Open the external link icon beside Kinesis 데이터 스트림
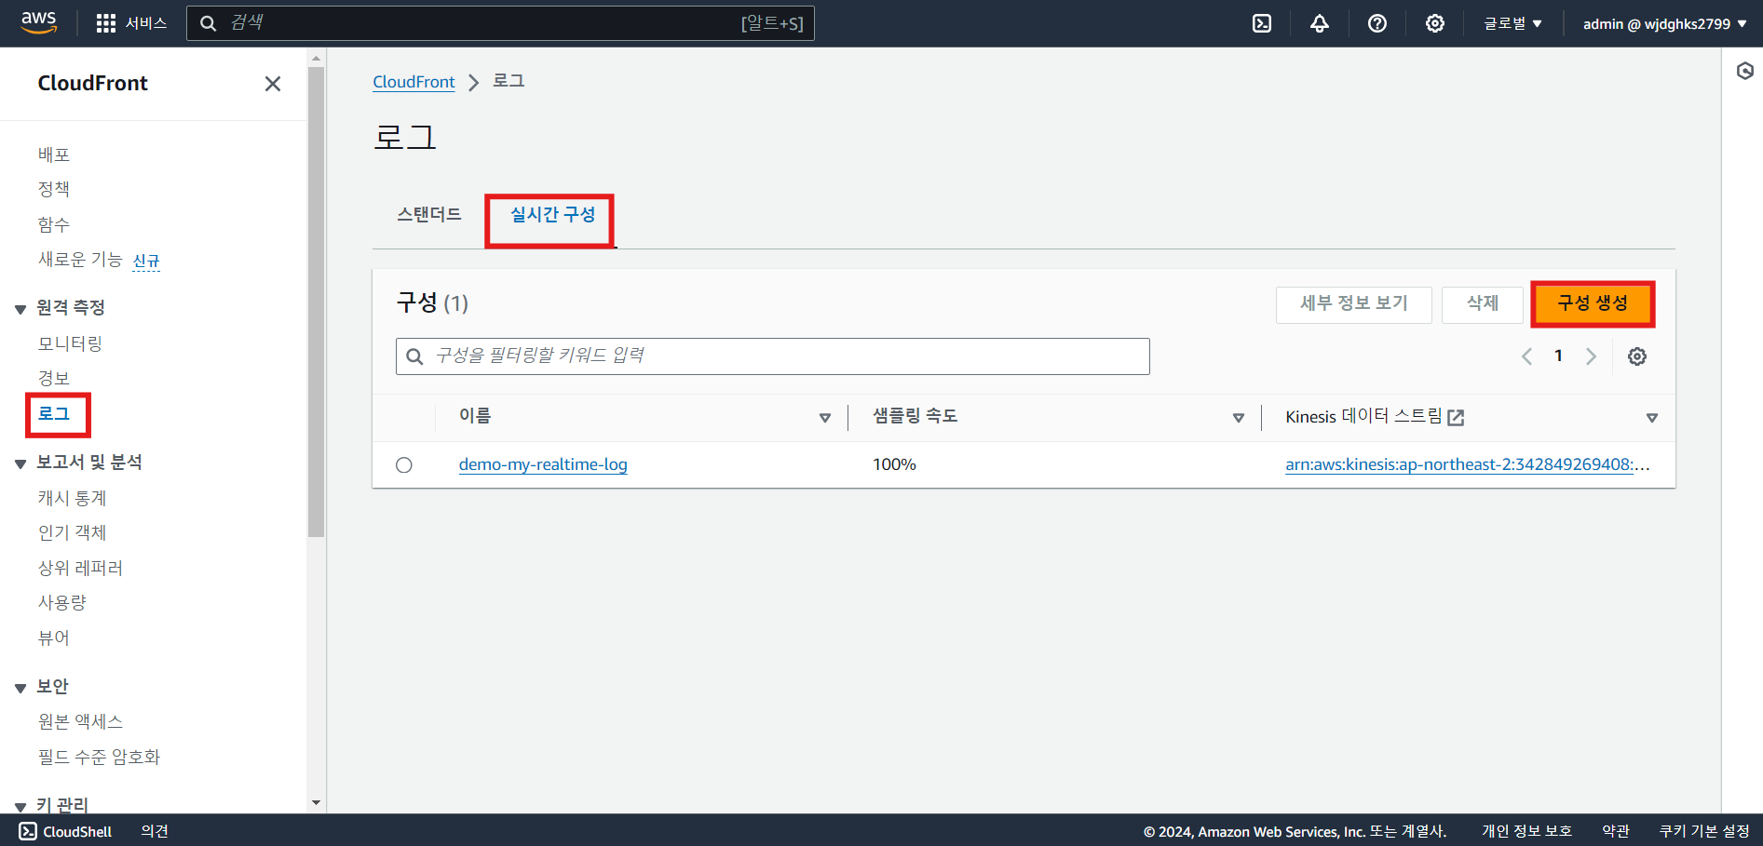This screenshot has width=1763, height=846. coord(1457,418)
